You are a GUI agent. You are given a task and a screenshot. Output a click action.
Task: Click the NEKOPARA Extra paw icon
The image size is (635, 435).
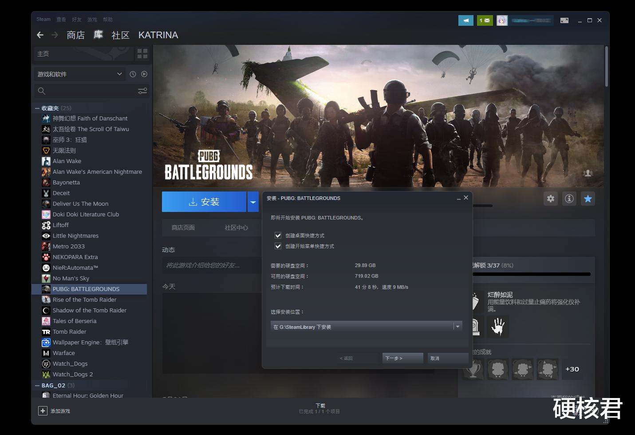[46, 257]
